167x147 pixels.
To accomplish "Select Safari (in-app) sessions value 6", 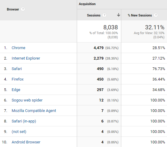I will click(x=102, y=121).
